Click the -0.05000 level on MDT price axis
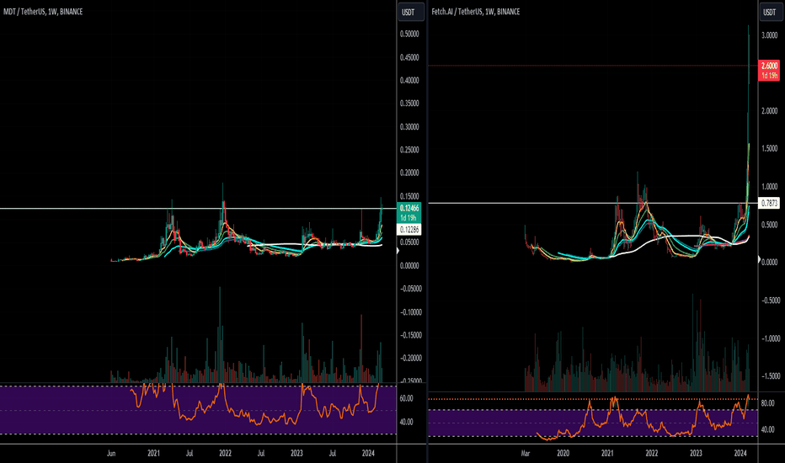Viewport: 785px width, 463px height. click(409, 289)
